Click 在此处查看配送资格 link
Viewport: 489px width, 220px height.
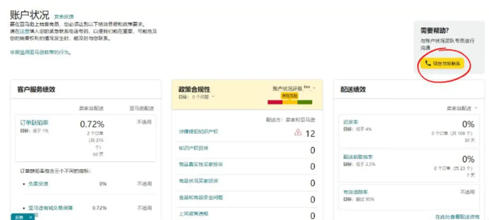[457, 217]
